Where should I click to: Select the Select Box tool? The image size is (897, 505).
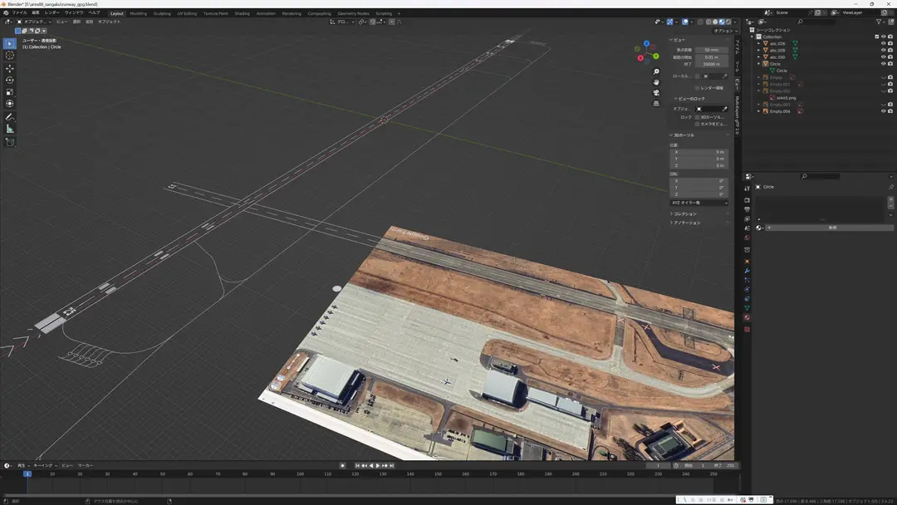[10, 43]
